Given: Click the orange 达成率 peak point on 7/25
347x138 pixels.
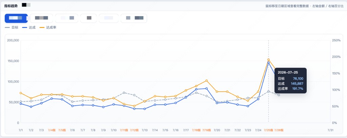Looking at the screenshot, I should pos(268,59).
